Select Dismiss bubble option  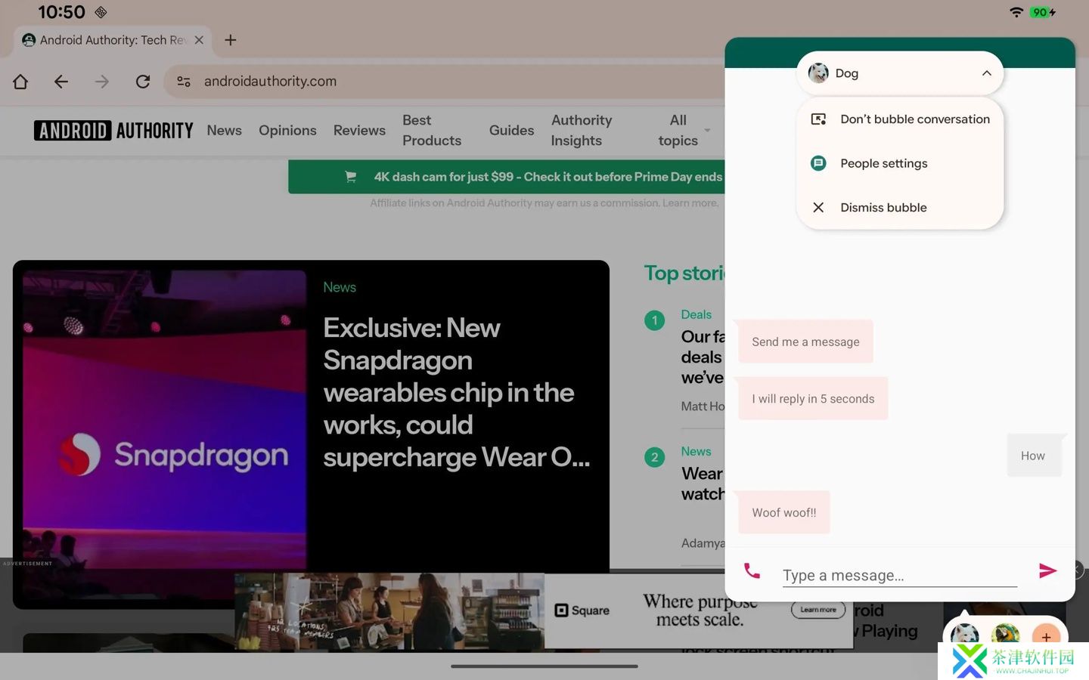coord(900,207)
